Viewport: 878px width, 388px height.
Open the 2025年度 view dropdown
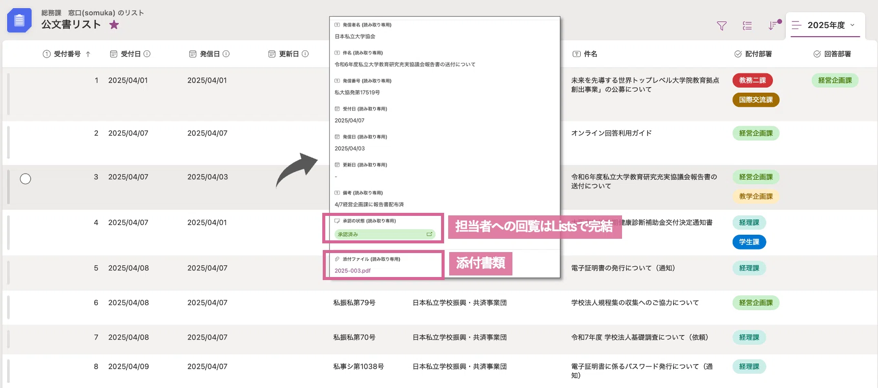coord(825,25)
